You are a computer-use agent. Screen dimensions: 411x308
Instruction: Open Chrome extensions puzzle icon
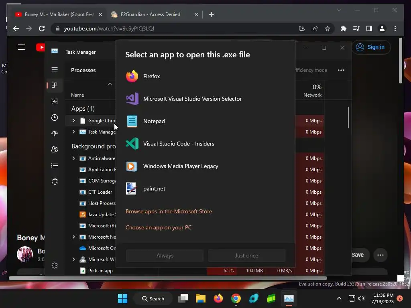[343, 28]
